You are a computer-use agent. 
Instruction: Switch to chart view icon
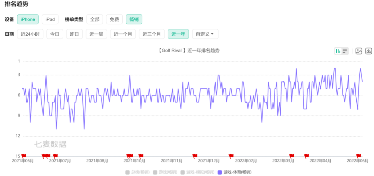point(338,51)
